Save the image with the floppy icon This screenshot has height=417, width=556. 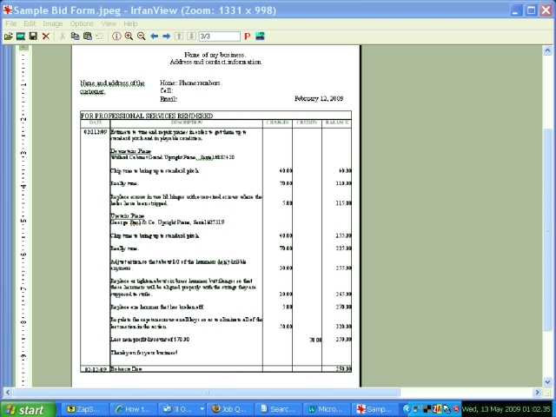point(33,36)
